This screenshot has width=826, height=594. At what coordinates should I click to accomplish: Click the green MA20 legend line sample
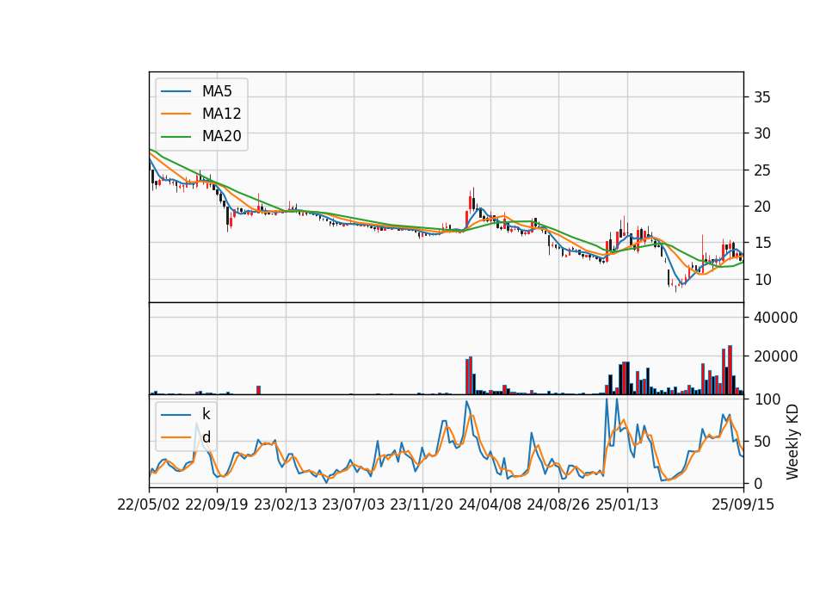(x=176, y=137)
